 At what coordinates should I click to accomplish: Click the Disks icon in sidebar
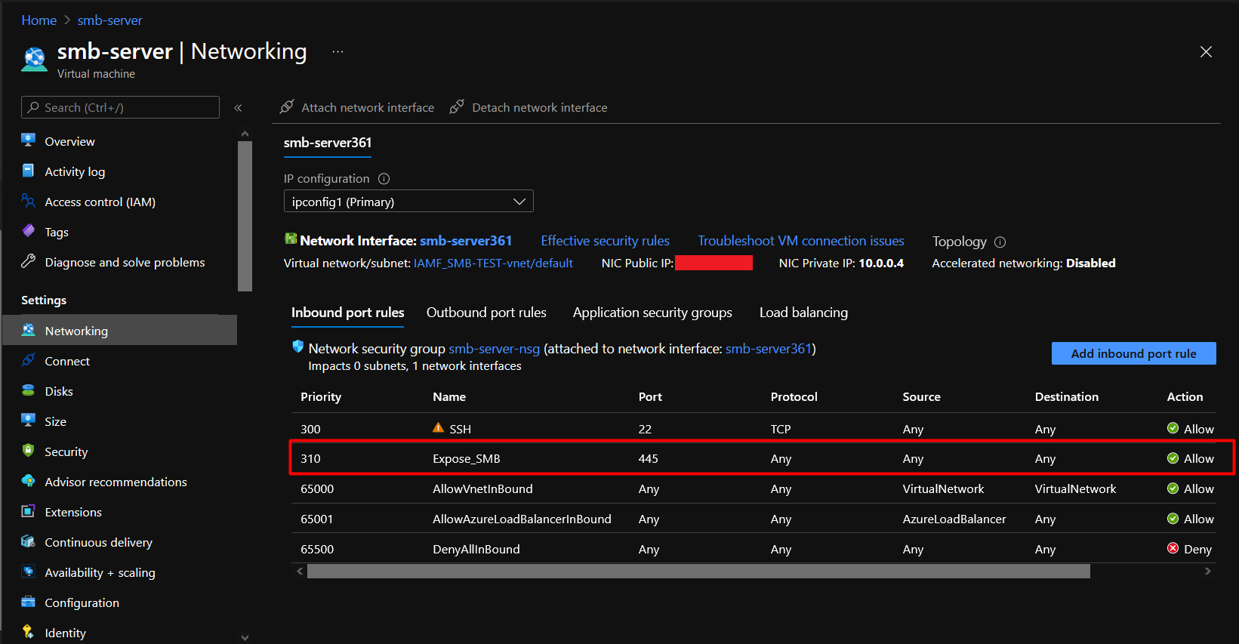coord(28,390)
